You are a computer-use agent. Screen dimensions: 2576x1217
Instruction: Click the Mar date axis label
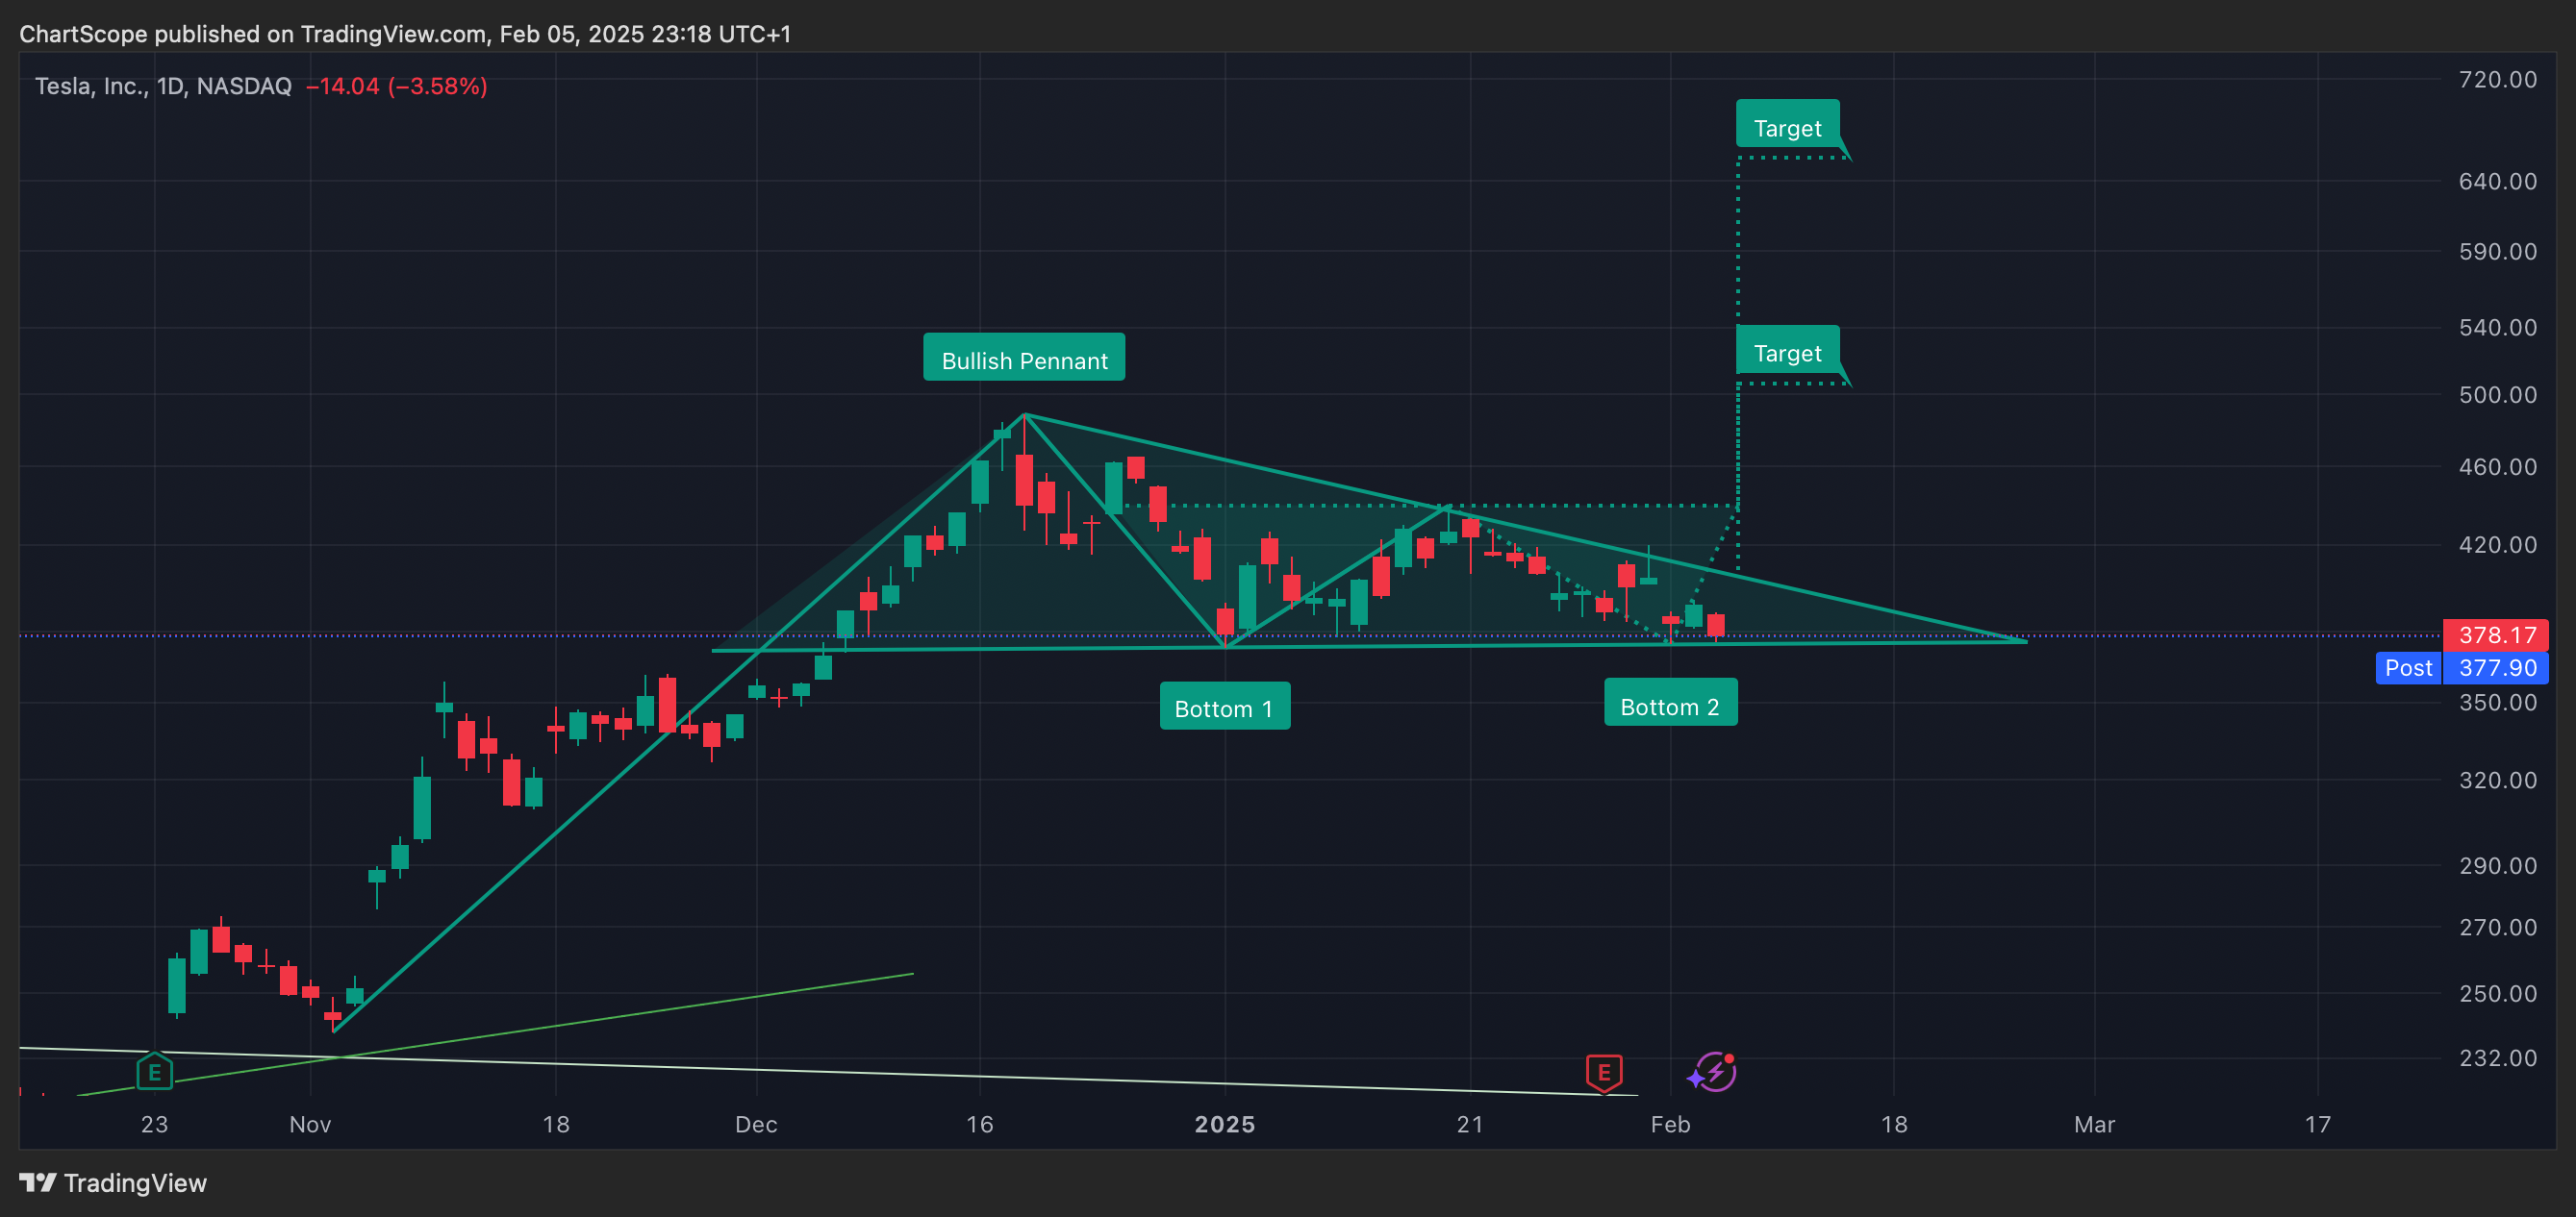click(2094, 1124)
